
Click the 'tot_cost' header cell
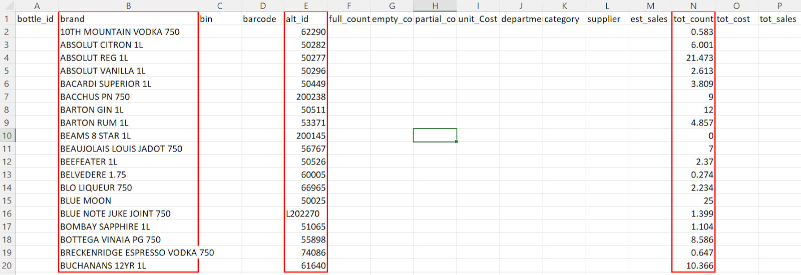coord(736,18)
